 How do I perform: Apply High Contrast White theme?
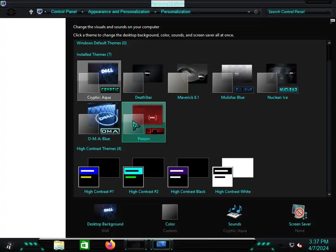pyautogui.click(x=233, y=176)
